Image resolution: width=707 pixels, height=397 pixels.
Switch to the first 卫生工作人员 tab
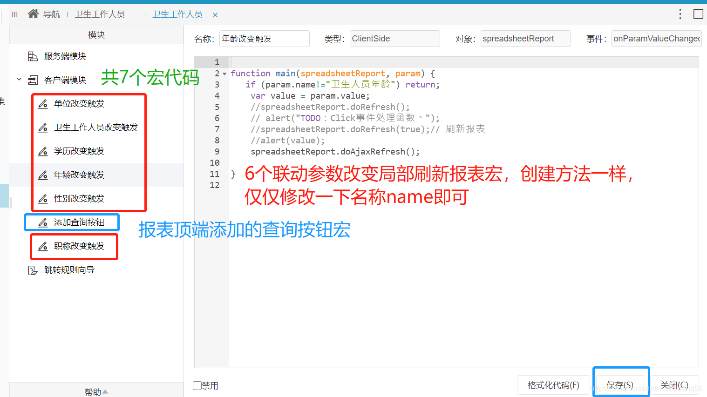[100, 14]
